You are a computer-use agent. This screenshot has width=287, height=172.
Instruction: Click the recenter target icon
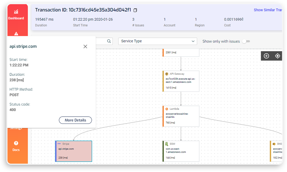click(278, 56)
